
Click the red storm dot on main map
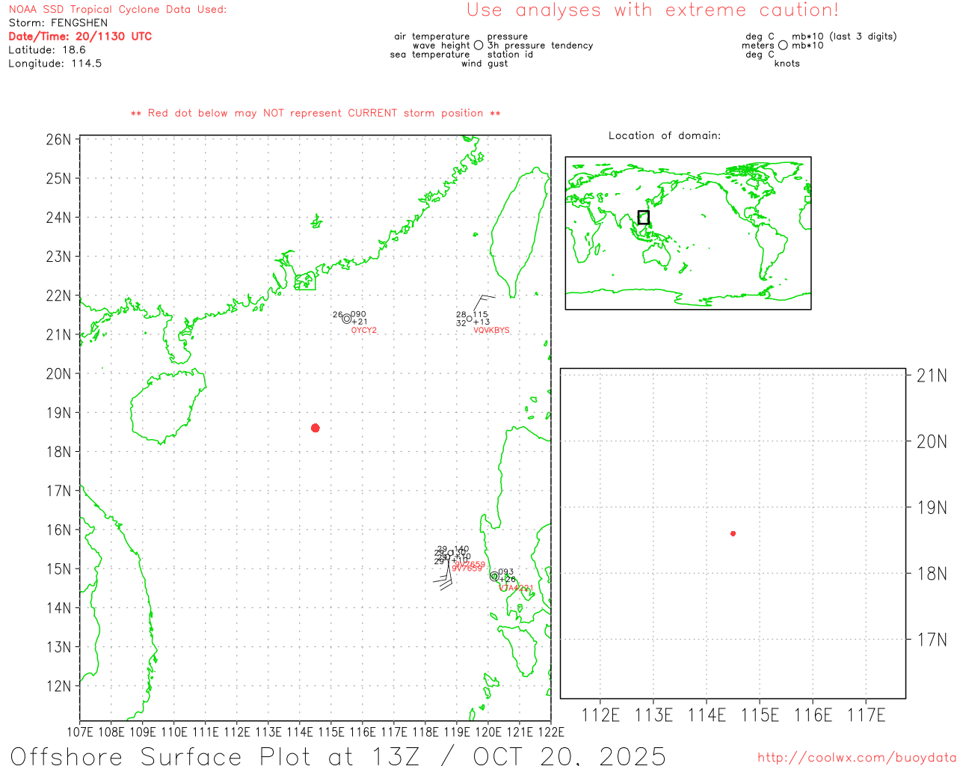click(316, 428)
